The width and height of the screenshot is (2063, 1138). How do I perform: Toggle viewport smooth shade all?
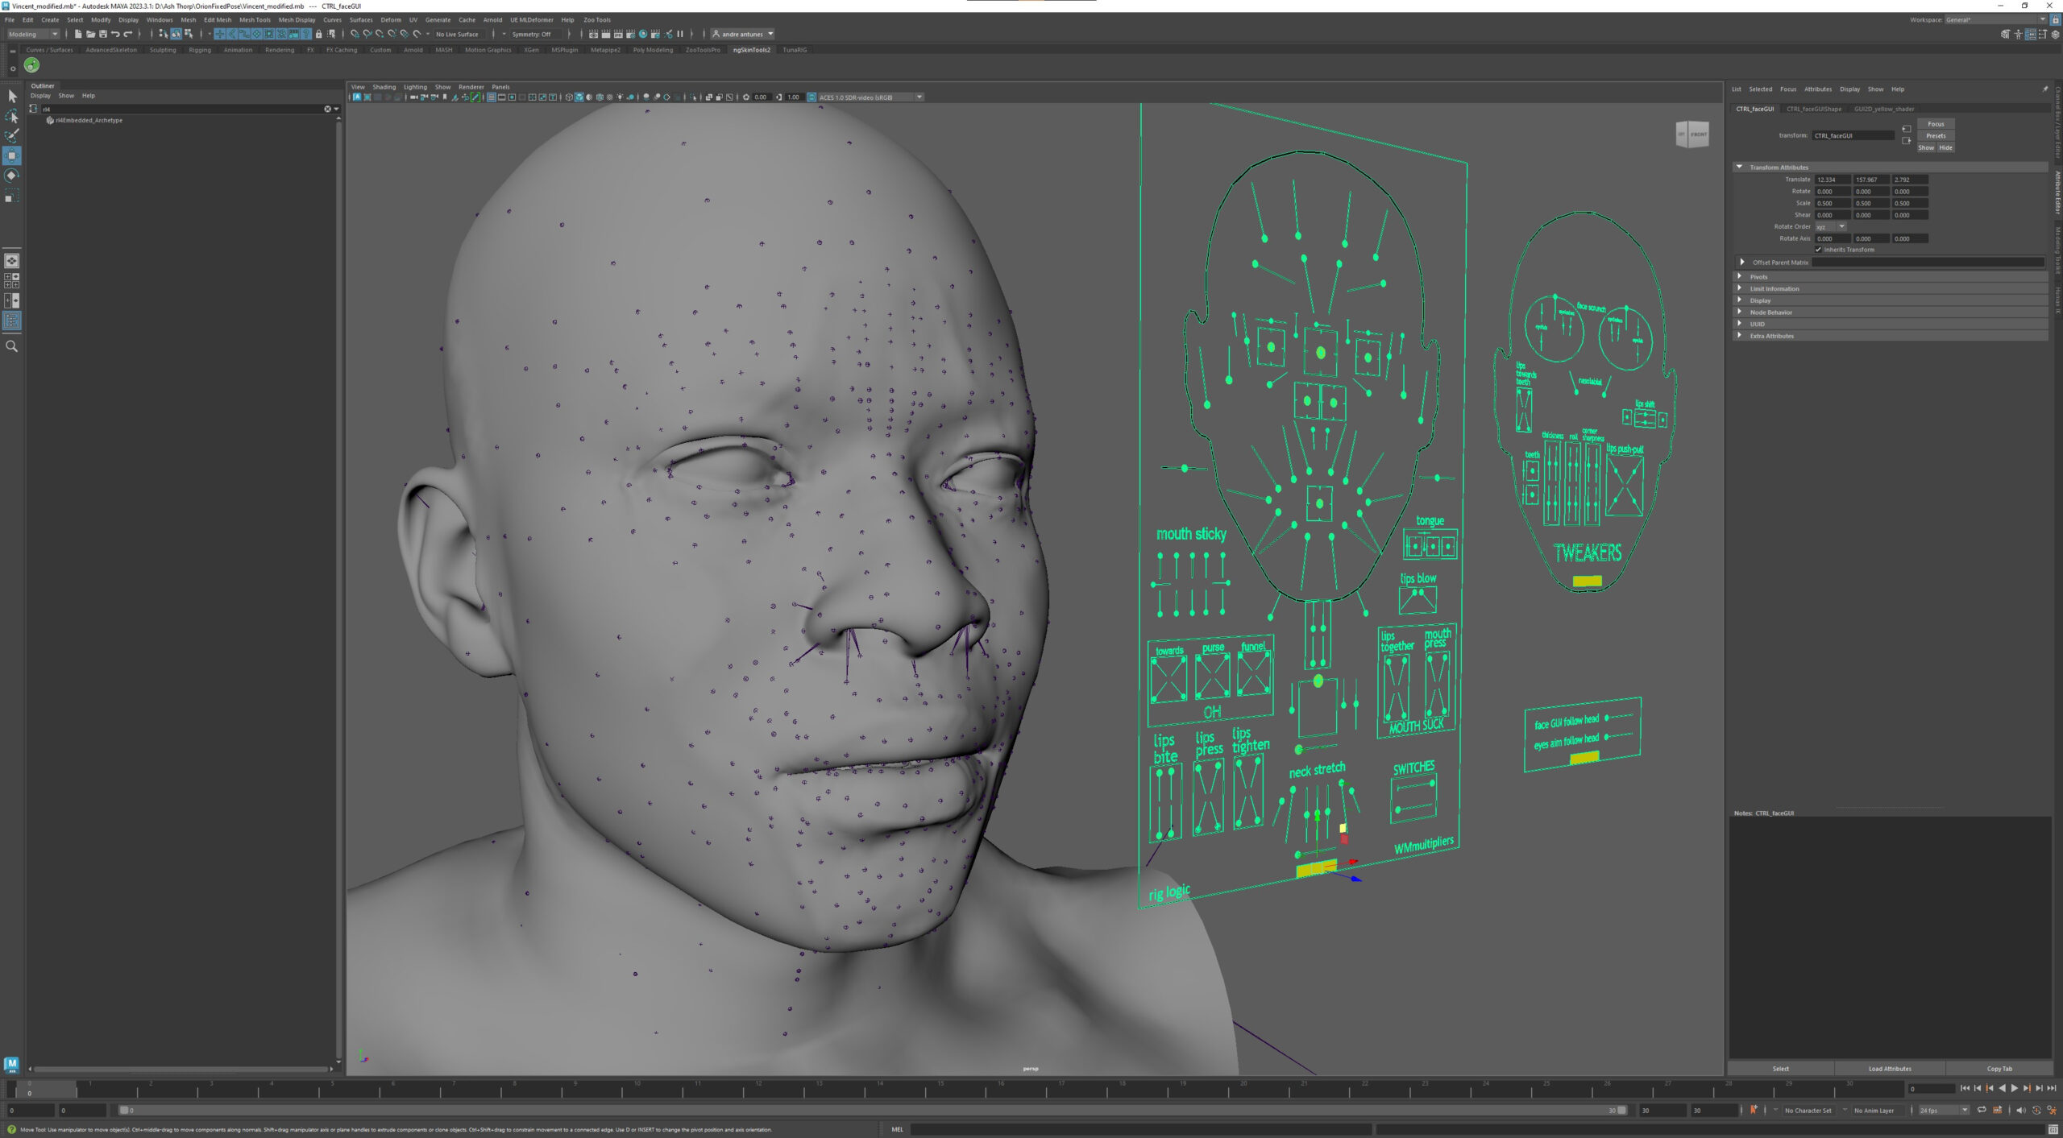tap(579, 97)
